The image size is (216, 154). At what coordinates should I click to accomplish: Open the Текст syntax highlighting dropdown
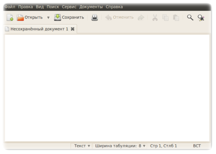point(82,146)
